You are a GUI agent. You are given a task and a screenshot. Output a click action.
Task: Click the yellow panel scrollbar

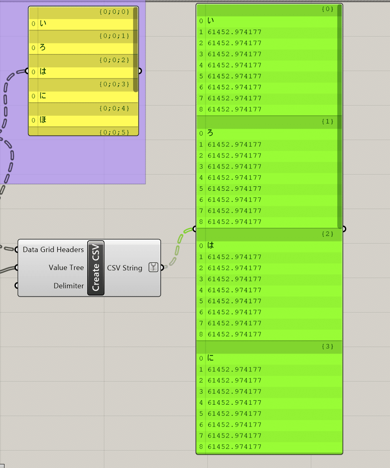point(136,50)
